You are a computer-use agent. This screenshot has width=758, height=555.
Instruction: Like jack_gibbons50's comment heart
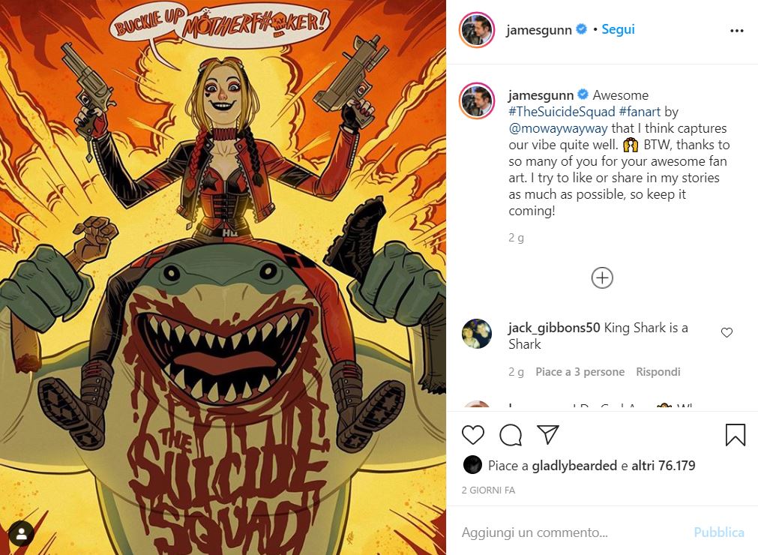pyautogui.click(x=727, y=332)
